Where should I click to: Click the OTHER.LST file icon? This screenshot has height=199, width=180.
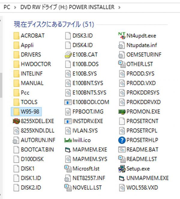122,64
